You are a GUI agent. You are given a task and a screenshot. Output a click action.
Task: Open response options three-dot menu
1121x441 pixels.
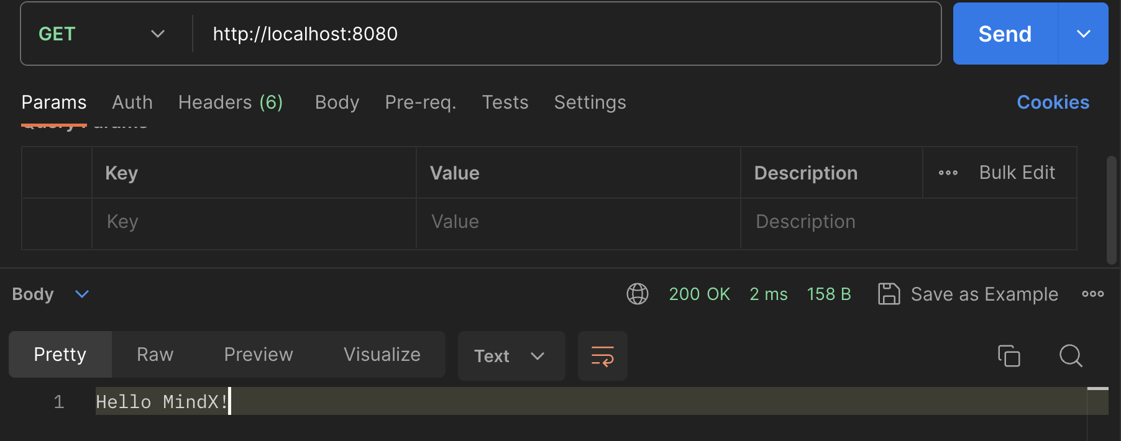[x=1092, y=294]
